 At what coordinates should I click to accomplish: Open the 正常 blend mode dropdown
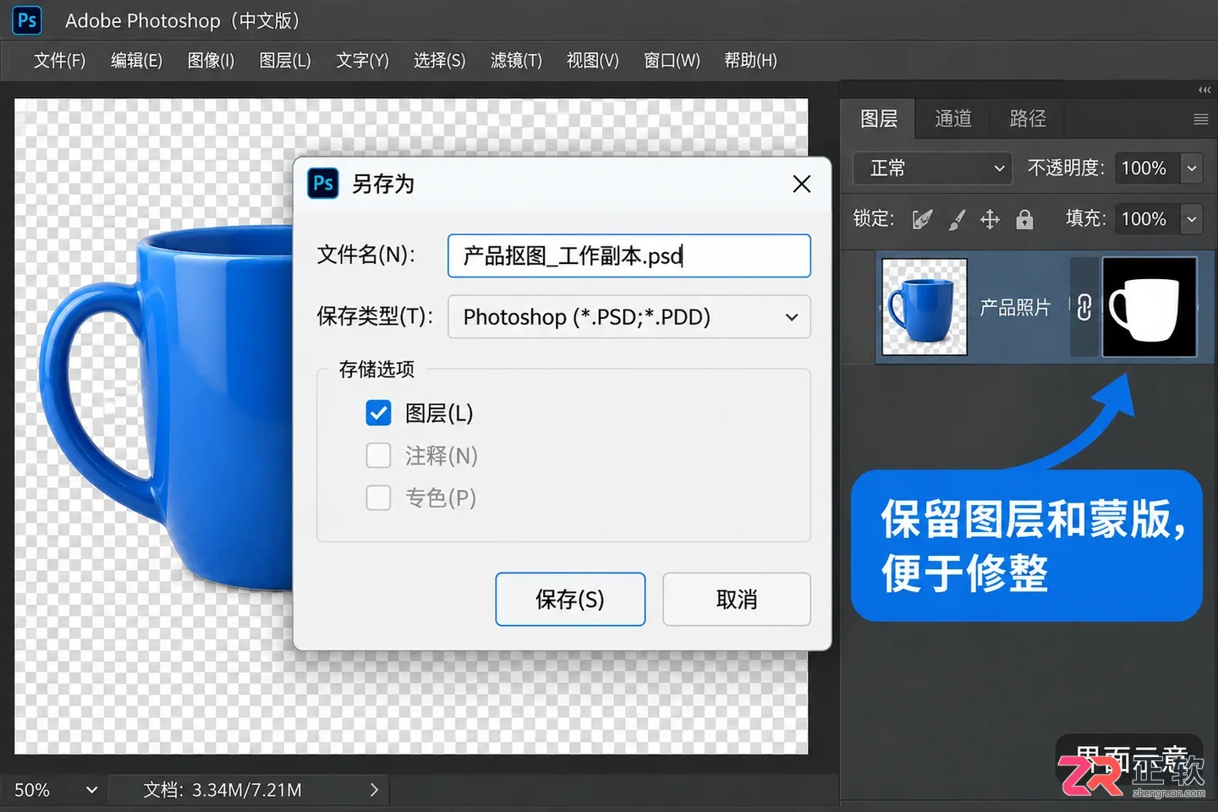pos(934,168)
